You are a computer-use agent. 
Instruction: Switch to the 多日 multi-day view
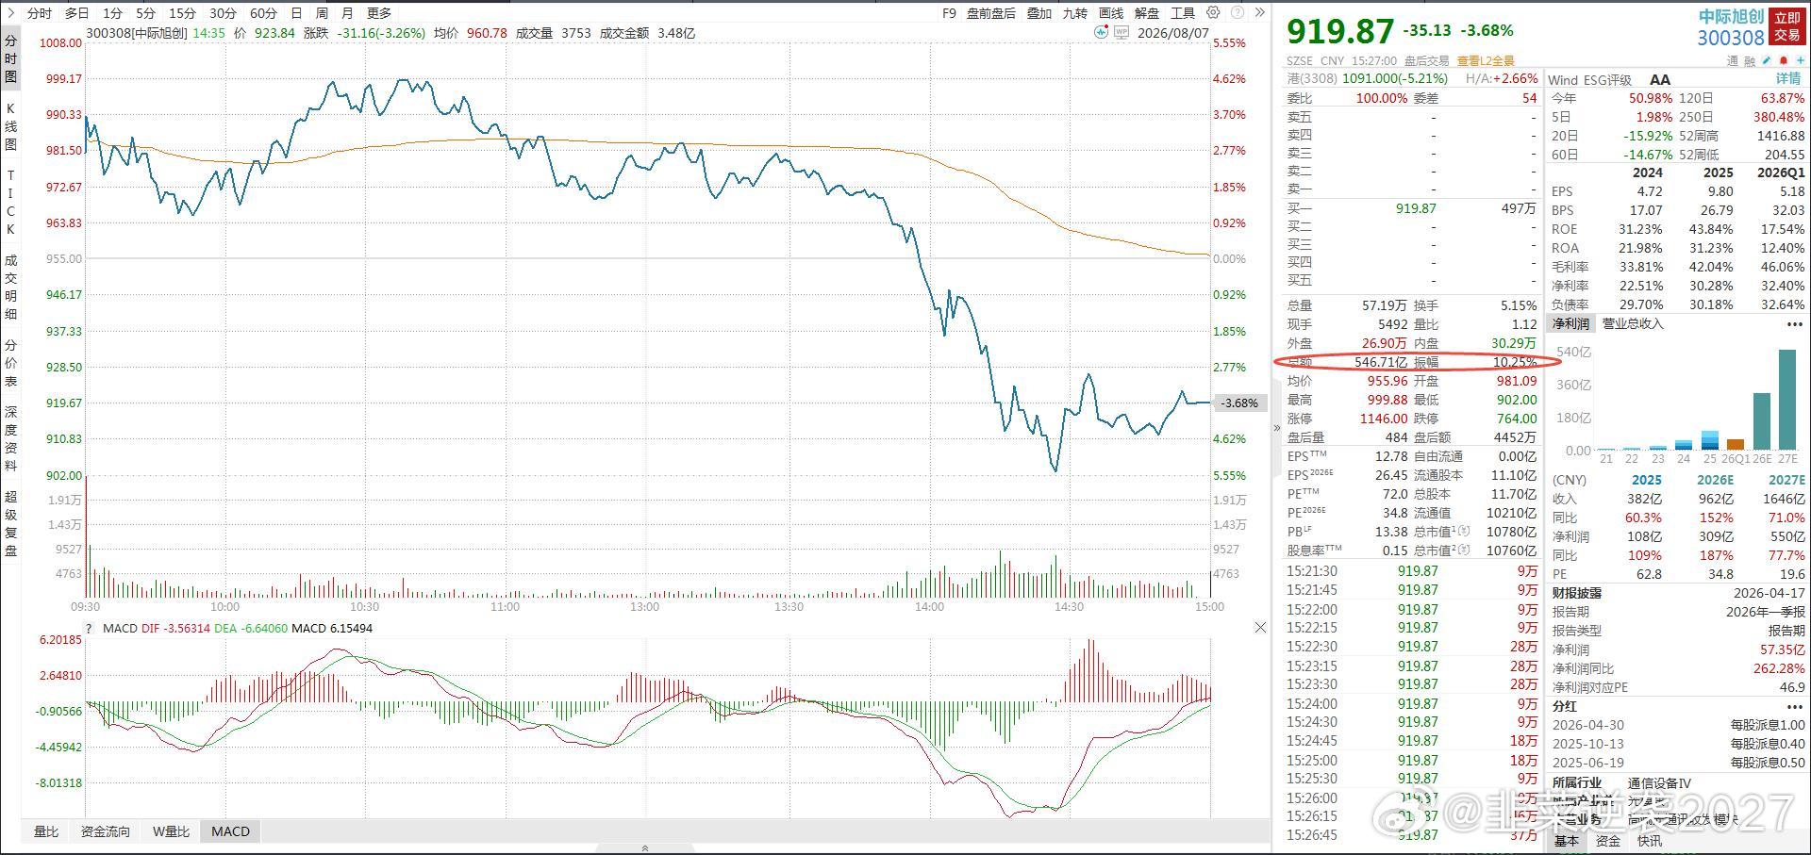[x=77, y=13]
